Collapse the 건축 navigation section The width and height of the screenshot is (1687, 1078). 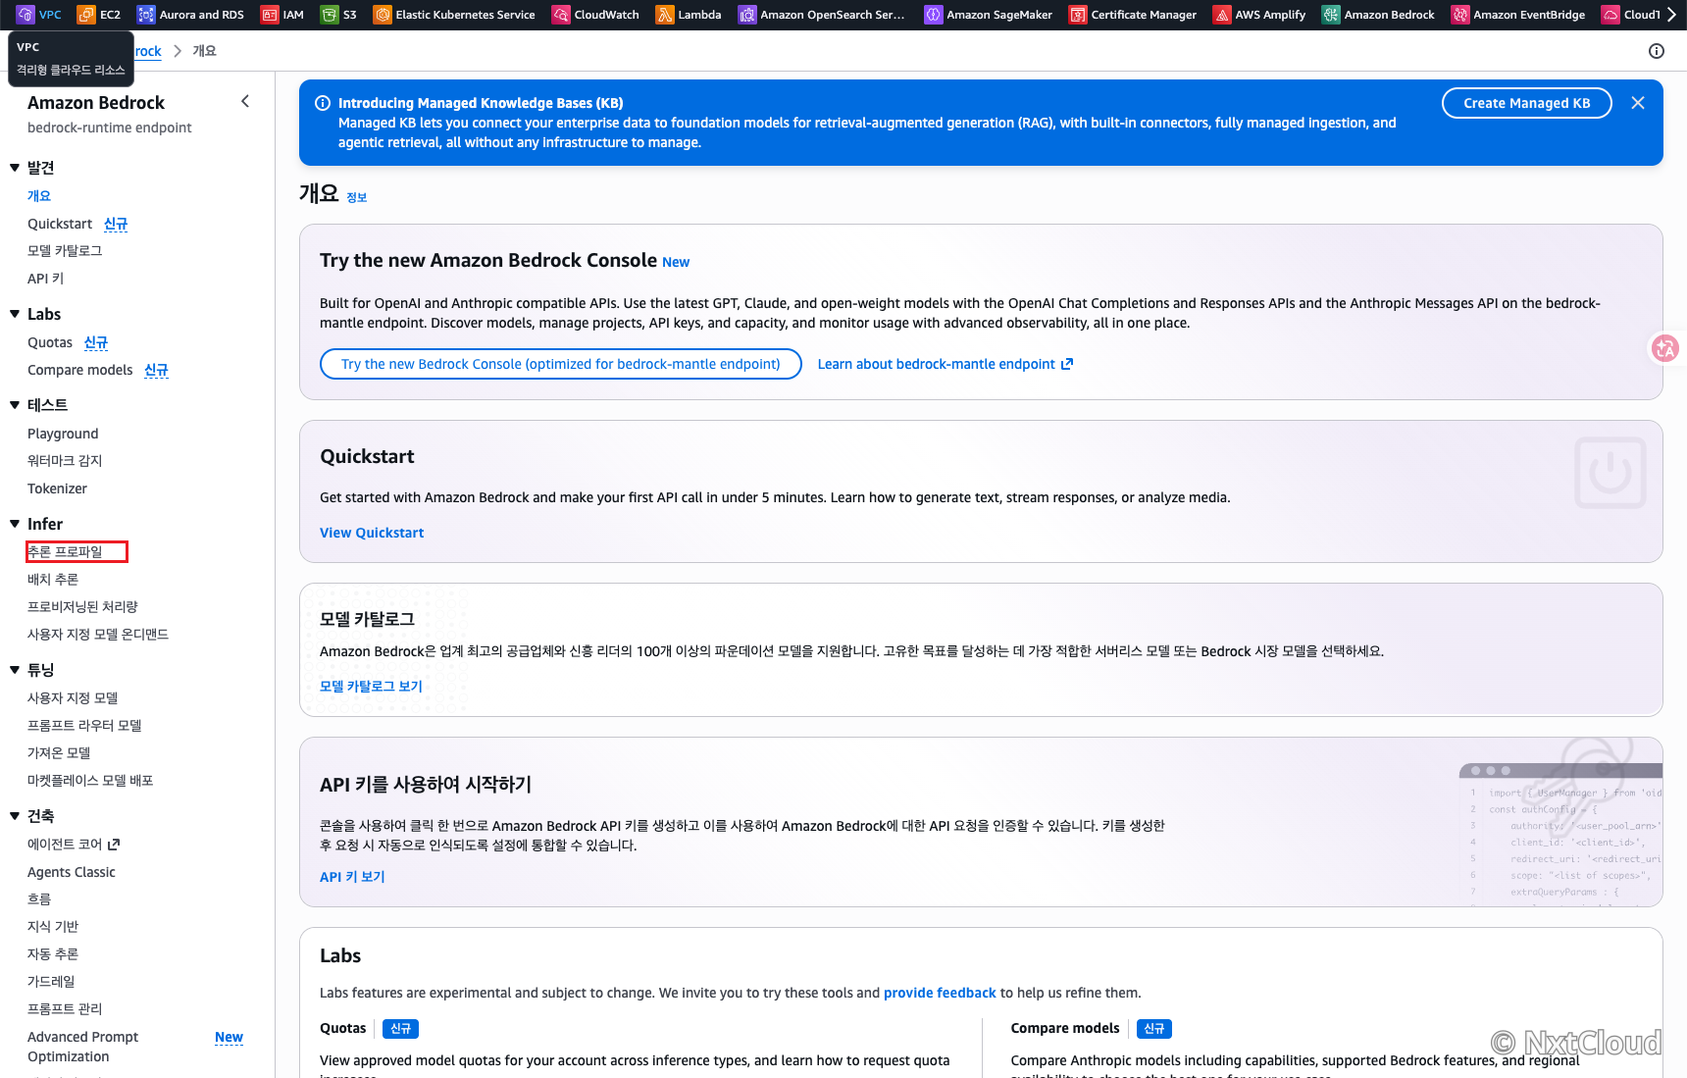click(15, 816)
